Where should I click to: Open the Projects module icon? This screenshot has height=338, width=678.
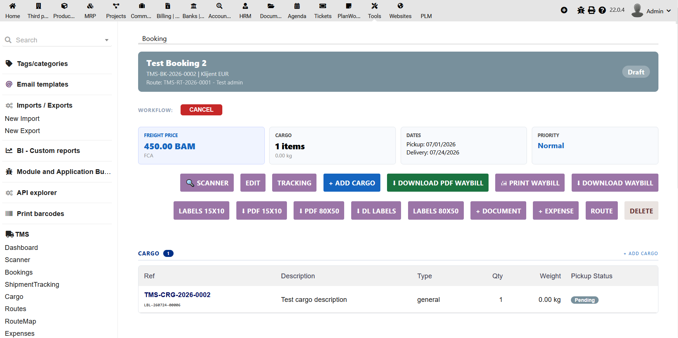click(x=116, y=6)
